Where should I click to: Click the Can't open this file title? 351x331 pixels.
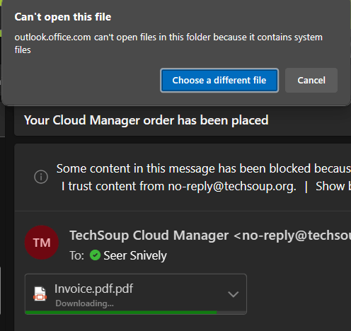coord(63,17)
